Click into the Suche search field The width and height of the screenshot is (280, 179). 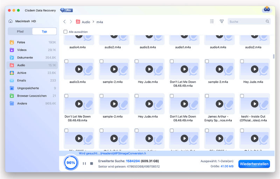coord(246,22)
